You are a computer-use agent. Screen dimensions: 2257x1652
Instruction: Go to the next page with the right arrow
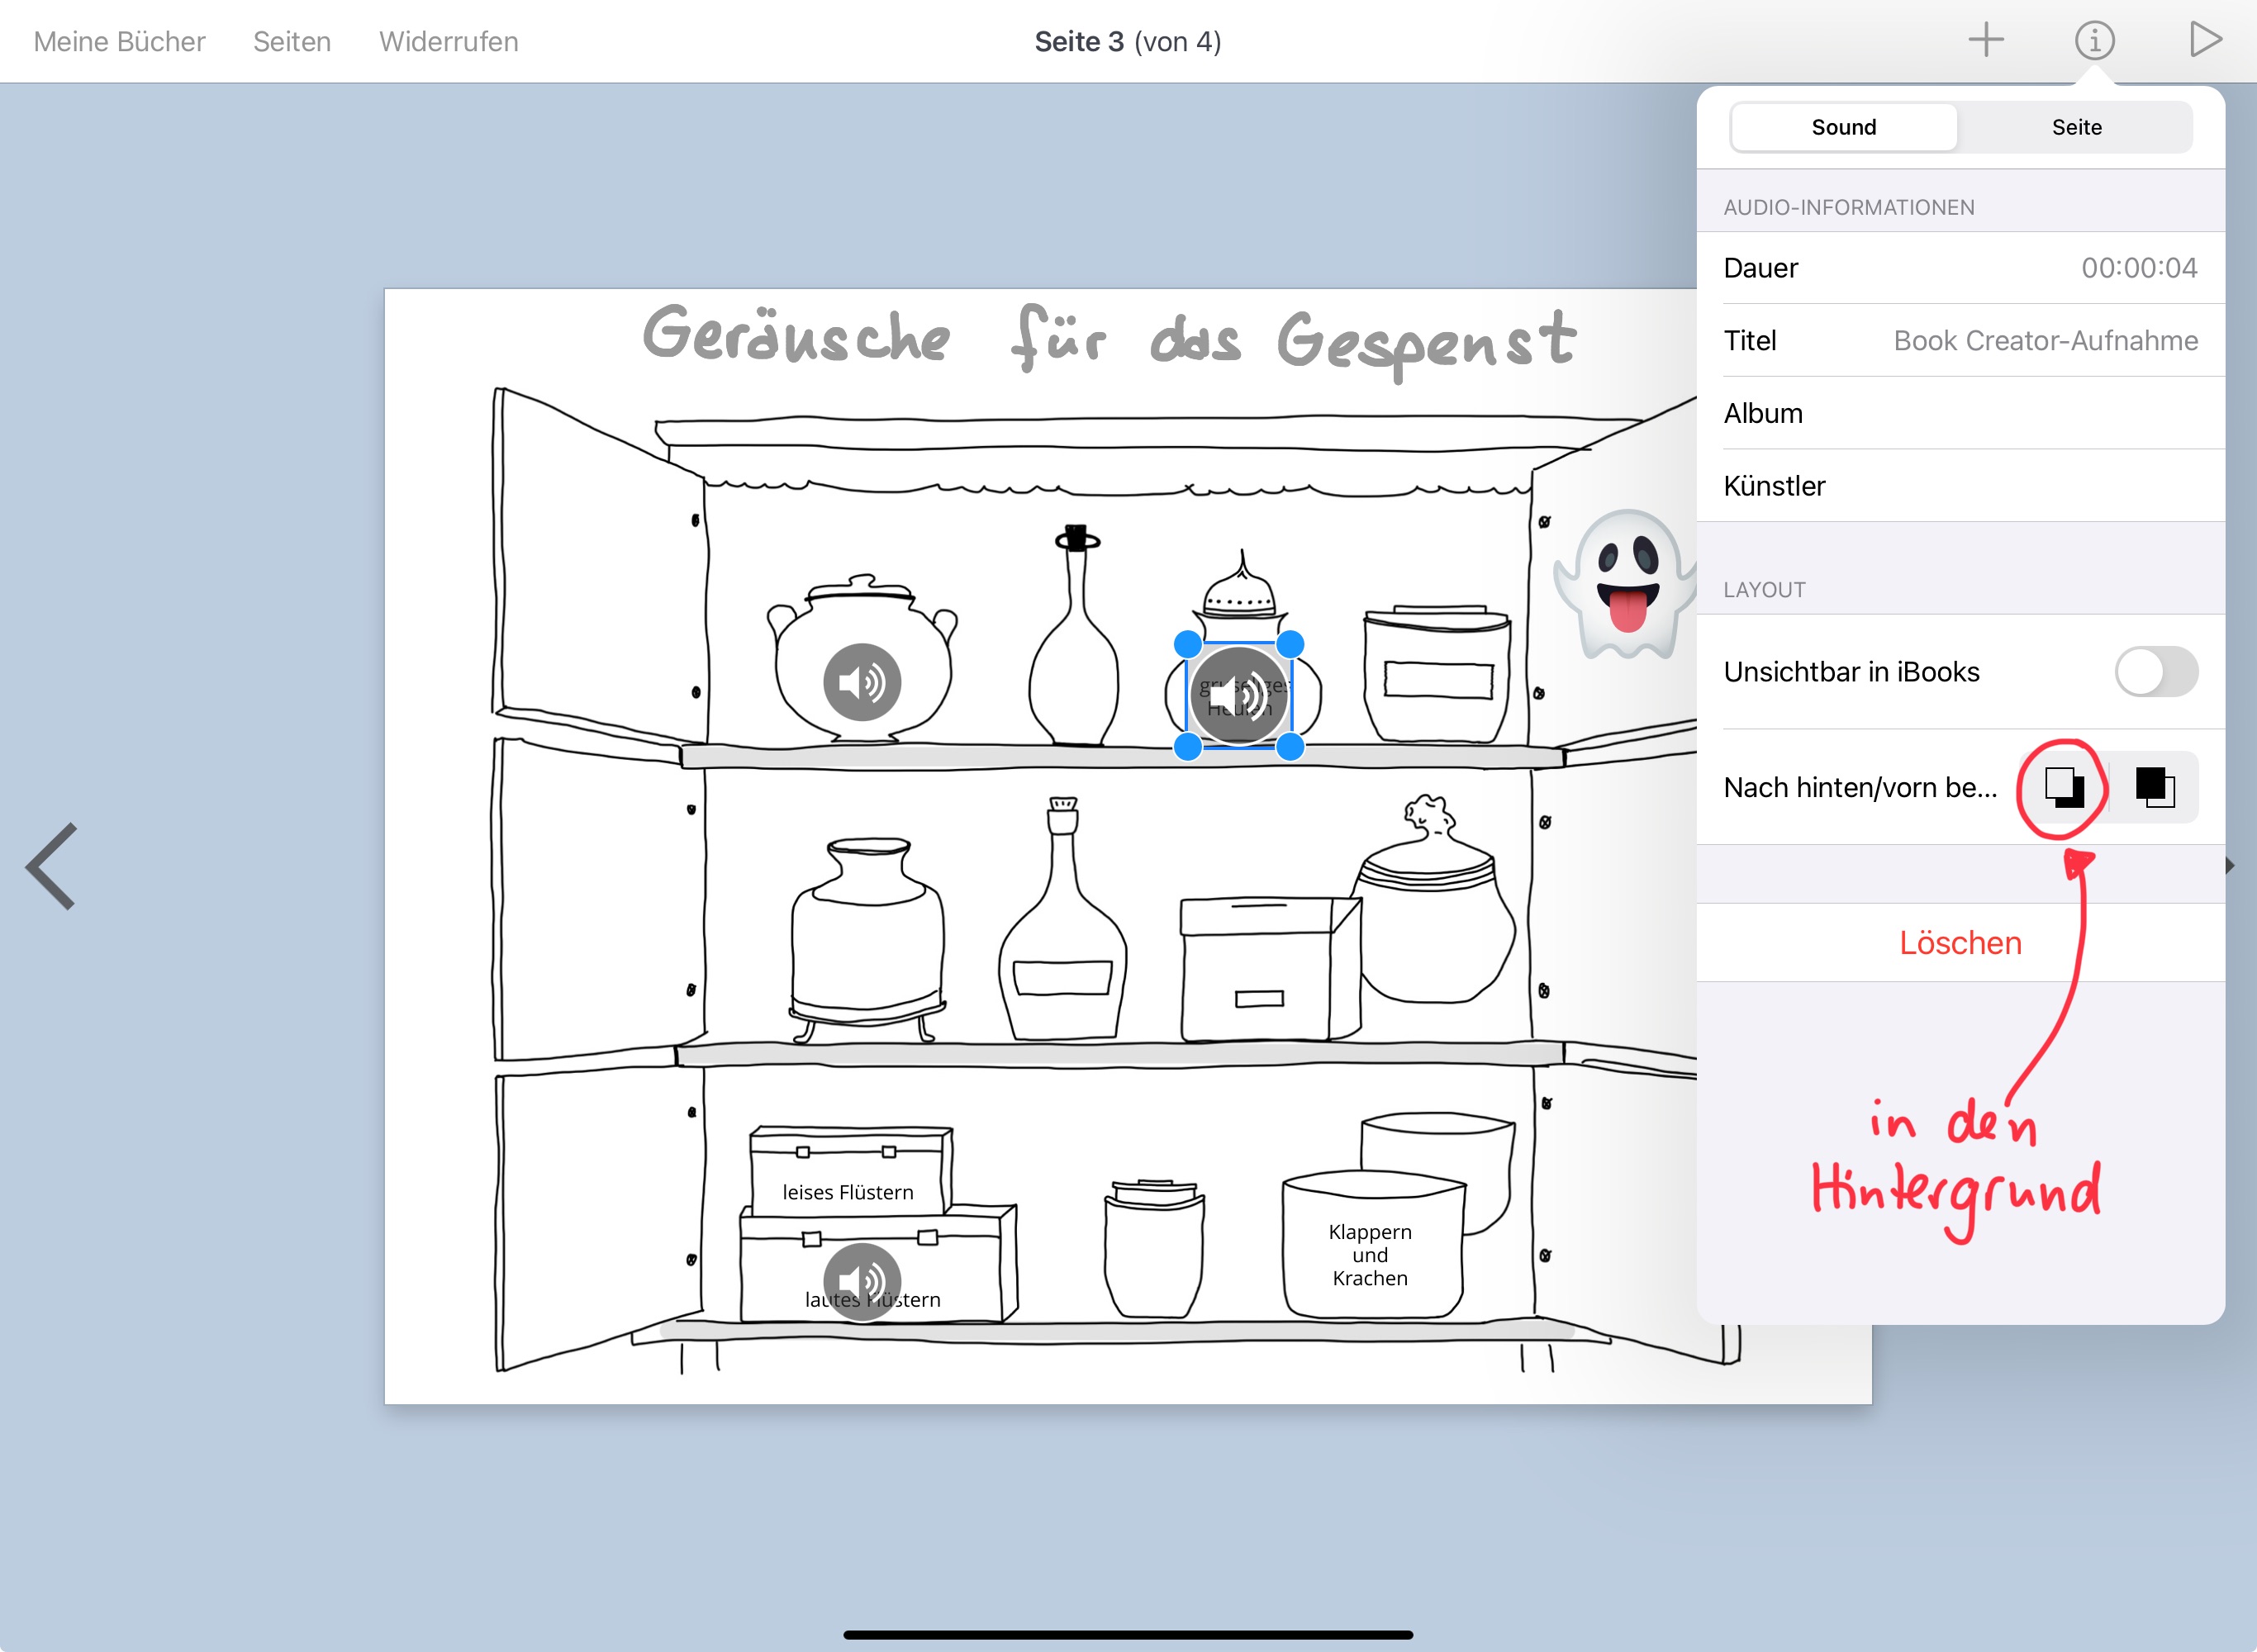point(2231,866)
